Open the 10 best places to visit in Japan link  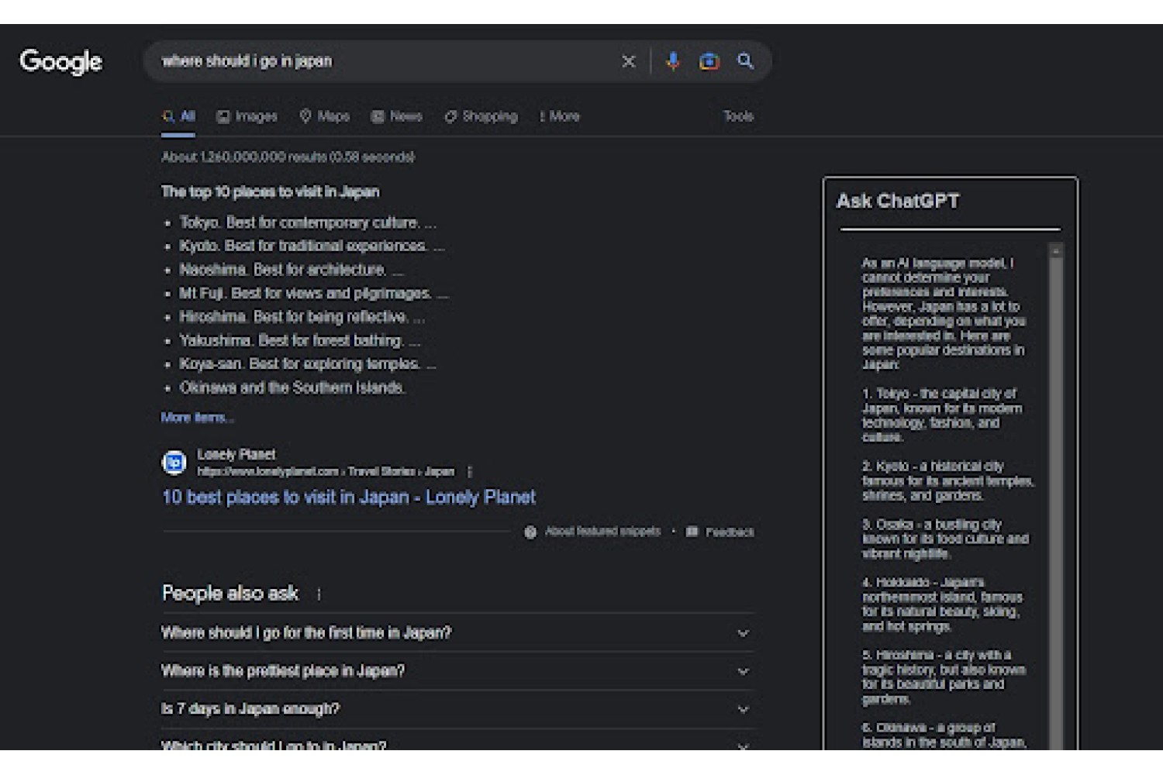349,498
